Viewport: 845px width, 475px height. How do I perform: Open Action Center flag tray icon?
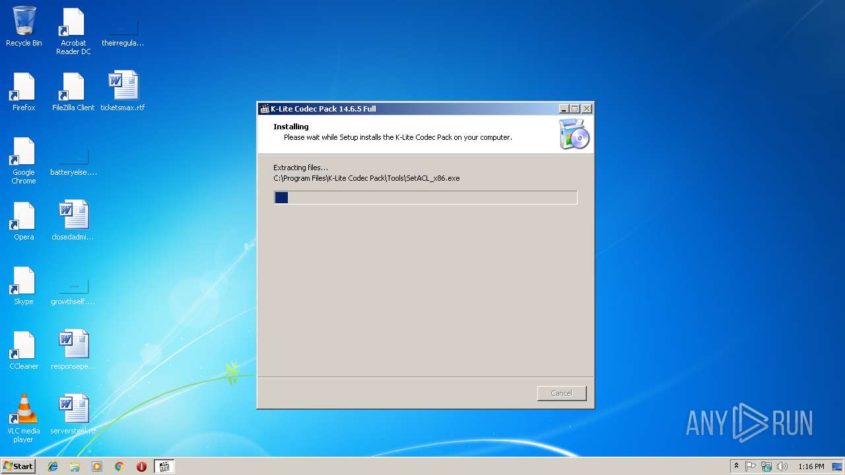[751, 466]
